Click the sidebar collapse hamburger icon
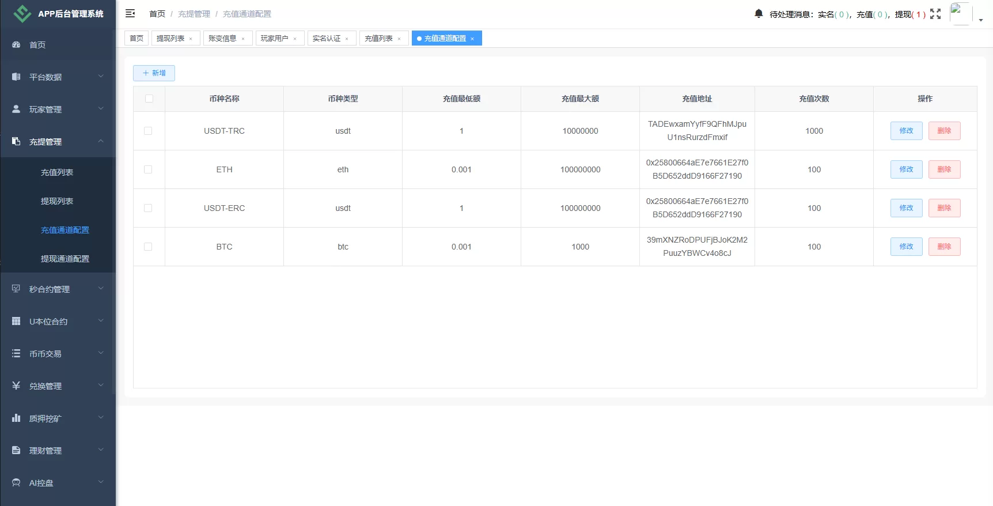This screenshot has height=506, width=993. click(x=130, y=13)
